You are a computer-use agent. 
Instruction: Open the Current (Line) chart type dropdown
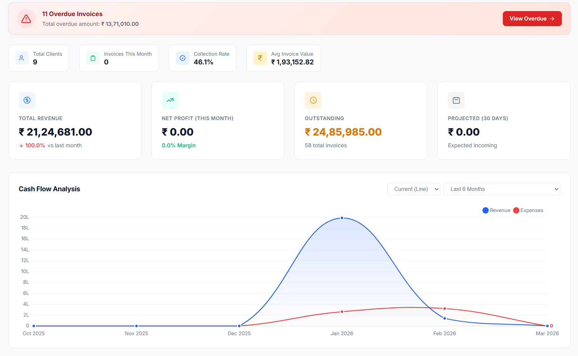(x=414, y=189)
